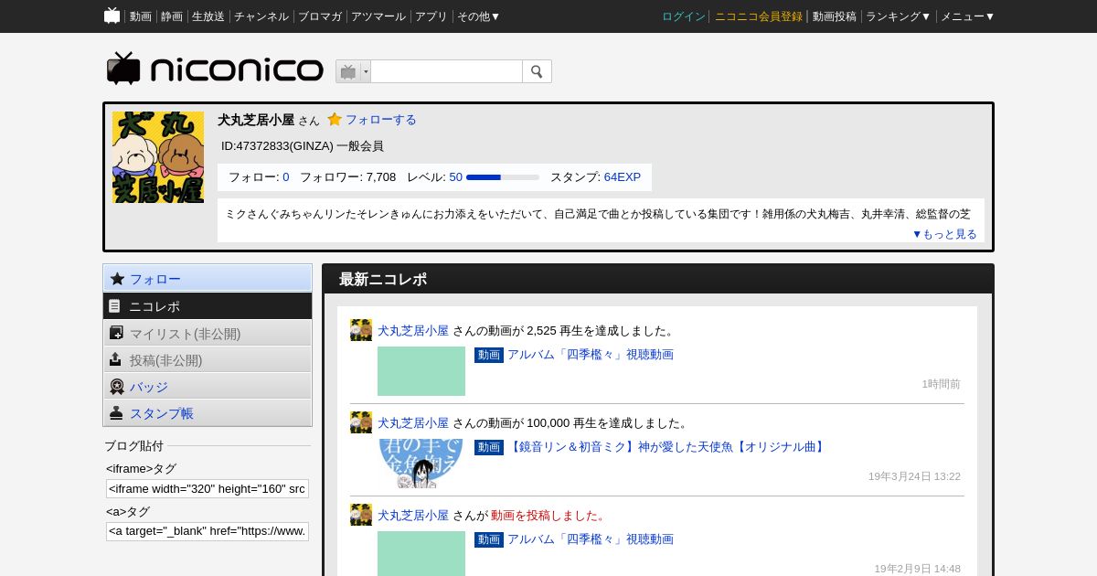Click the follow count 0 link

tap(286, 177)
